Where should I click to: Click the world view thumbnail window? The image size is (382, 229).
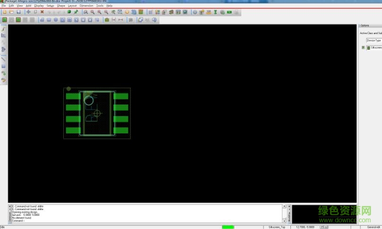[324, 214]
